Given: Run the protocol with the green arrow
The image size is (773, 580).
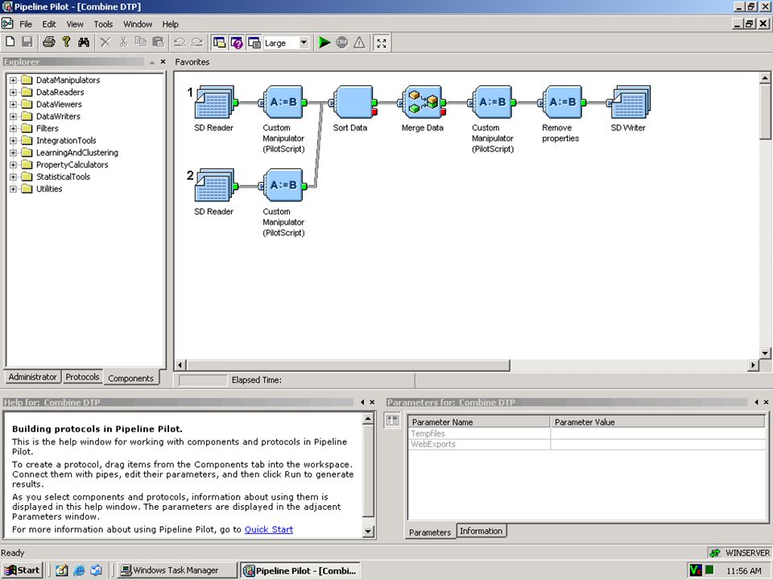Looking at the screenshot, I should (324, 43).
